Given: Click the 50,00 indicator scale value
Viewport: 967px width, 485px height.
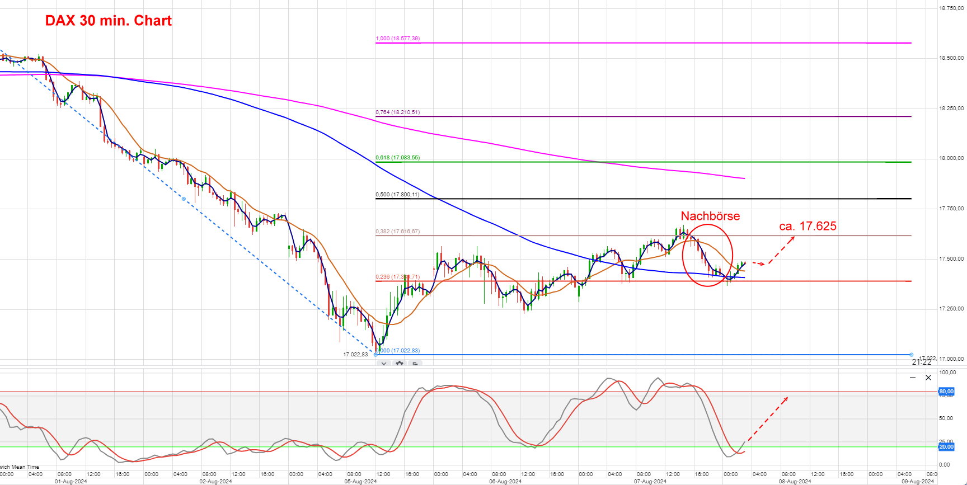Looking at the screenshot, I should point(946,418).
